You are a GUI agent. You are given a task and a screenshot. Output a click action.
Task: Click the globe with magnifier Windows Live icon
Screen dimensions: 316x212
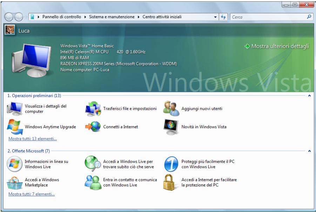coord(93,163)
